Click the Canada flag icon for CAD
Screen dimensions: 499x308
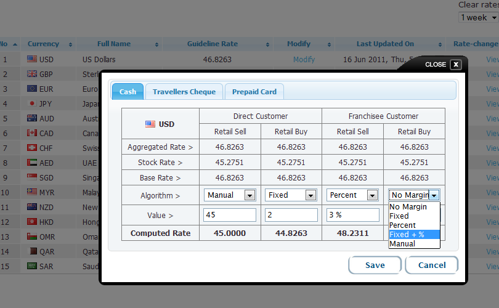(32, 133)
